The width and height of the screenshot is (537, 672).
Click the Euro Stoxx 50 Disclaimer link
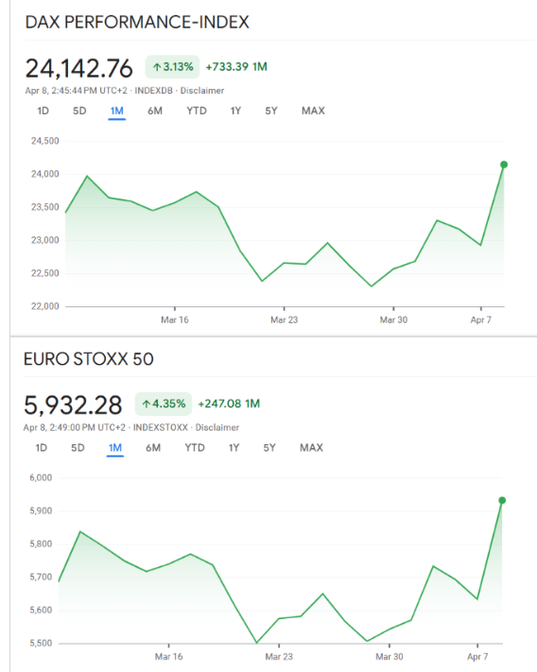click(x=217, y=427)
